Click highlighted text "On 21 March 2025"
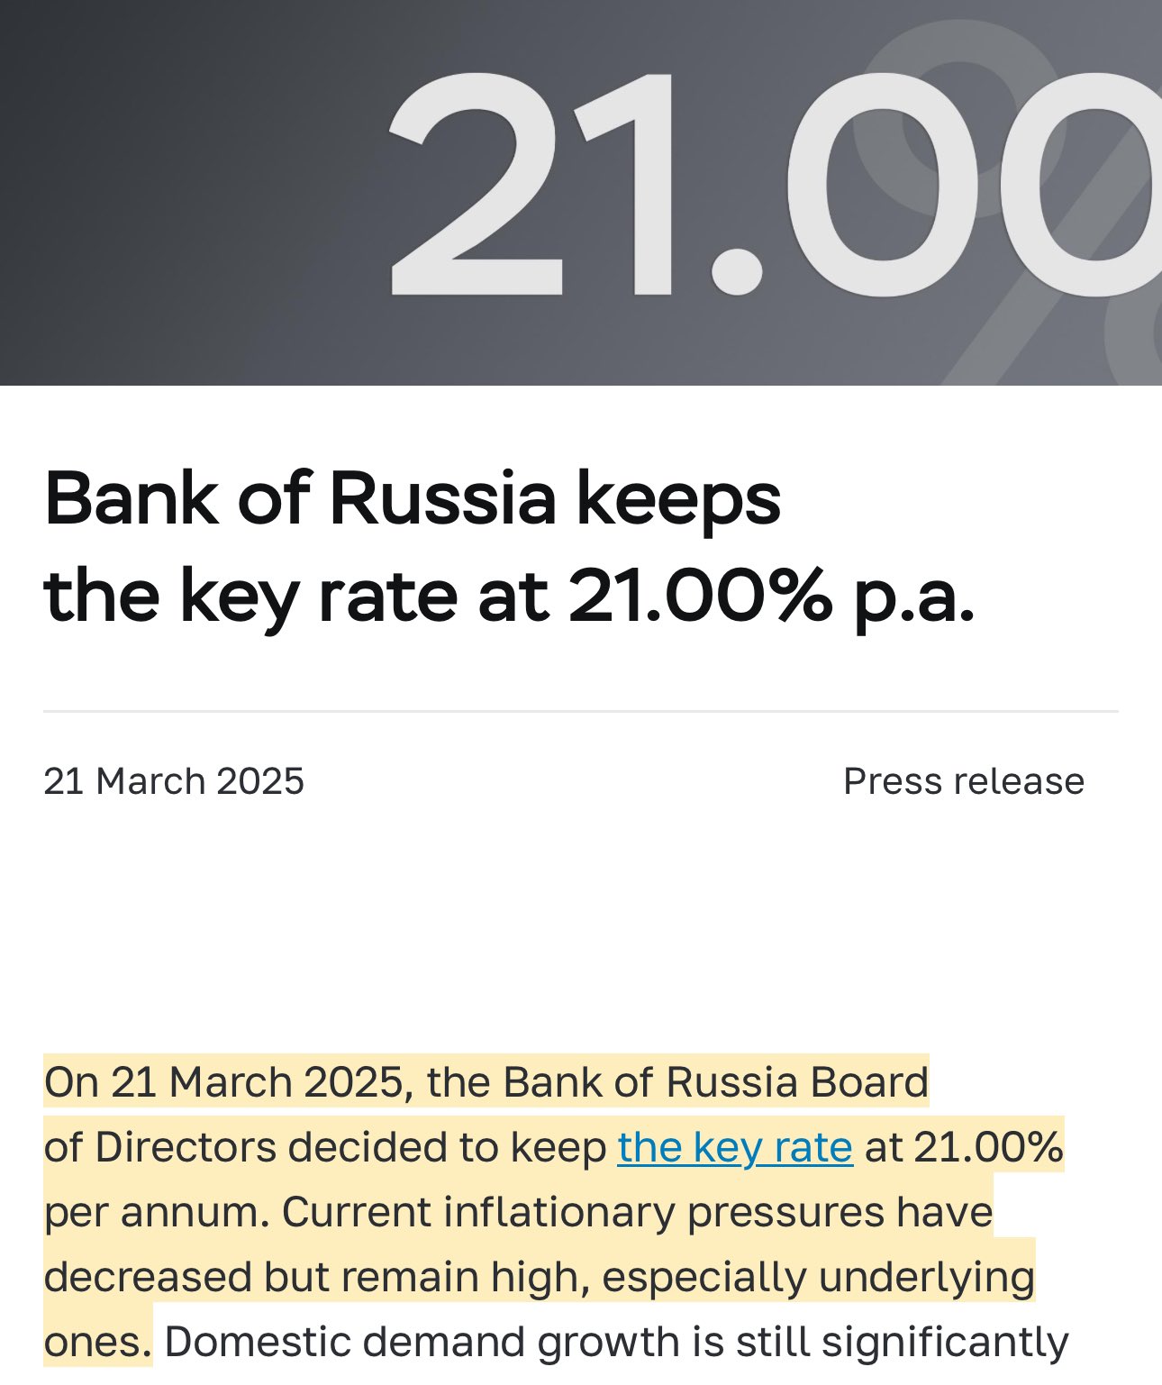The width and height of the screenshot is (1162, 1385). point(225,1082)
